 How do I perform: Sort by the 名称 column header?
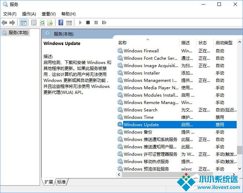coord(148,43)
